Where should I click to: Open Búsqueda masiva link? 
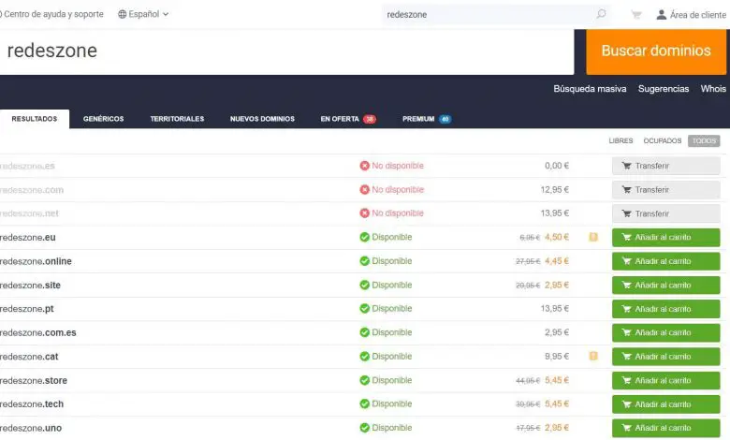[590, 88]
